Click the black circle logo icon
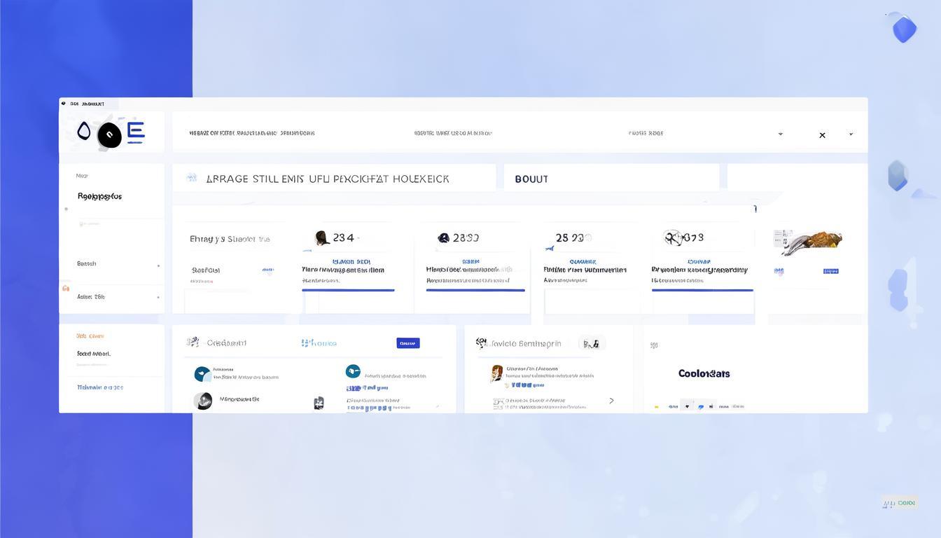This screenshot has width=941, height=538. pos(109,135)
